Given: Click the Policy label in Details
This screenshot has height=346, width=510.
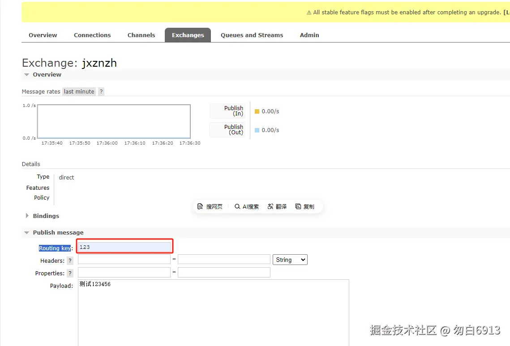Looking at the screenshot, I should (x=42, y=198).
